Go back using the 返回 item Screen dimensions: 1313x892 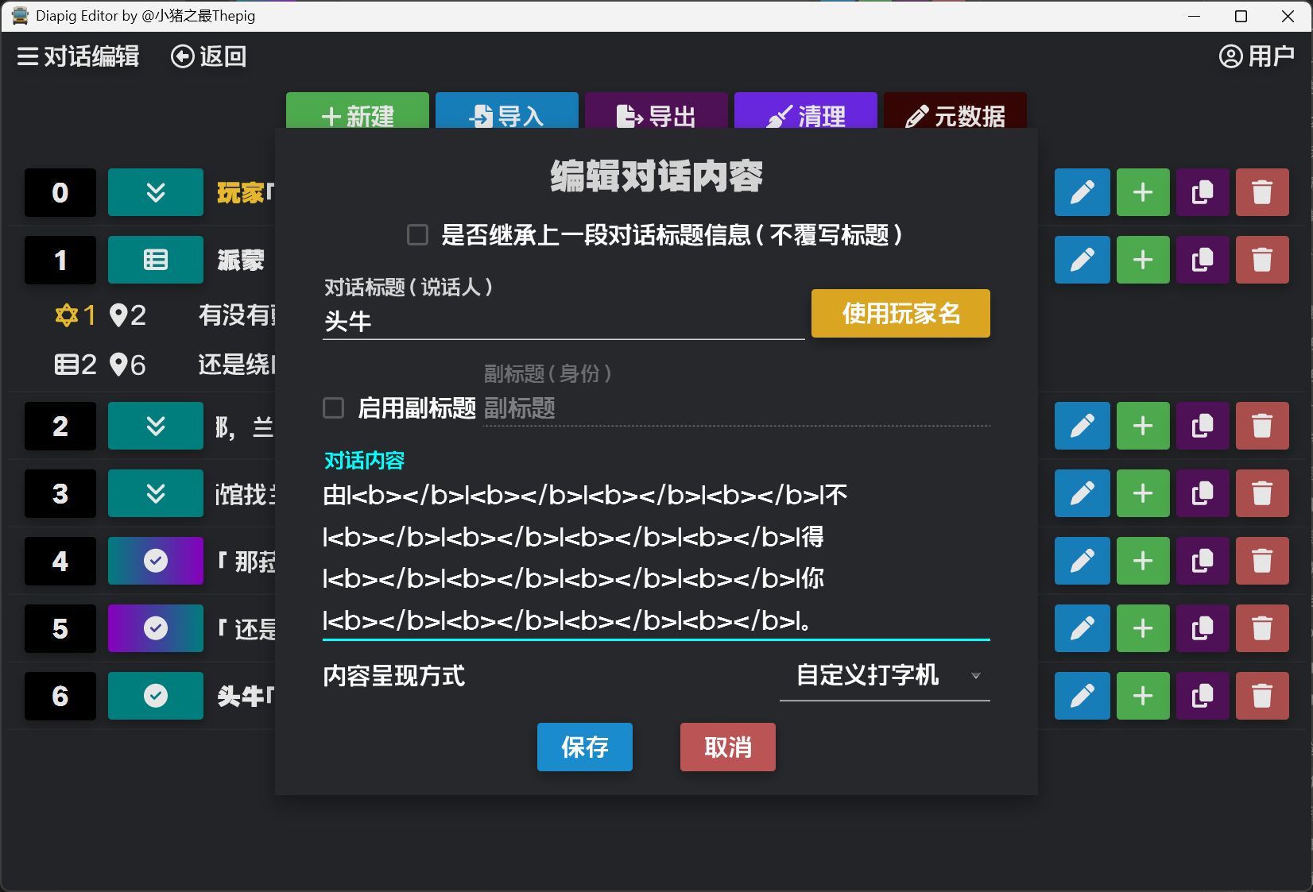[x=209, y=56]
